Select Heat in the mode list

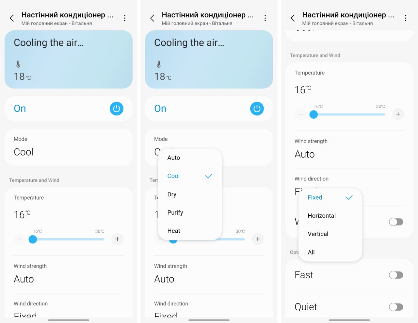point(174,231)
